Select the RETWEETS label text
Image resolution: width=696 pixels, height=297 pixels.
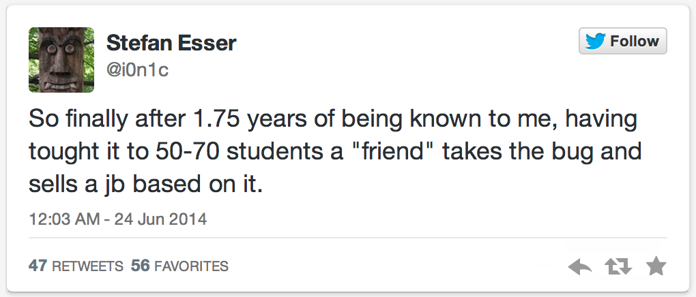tap(87, 266)
